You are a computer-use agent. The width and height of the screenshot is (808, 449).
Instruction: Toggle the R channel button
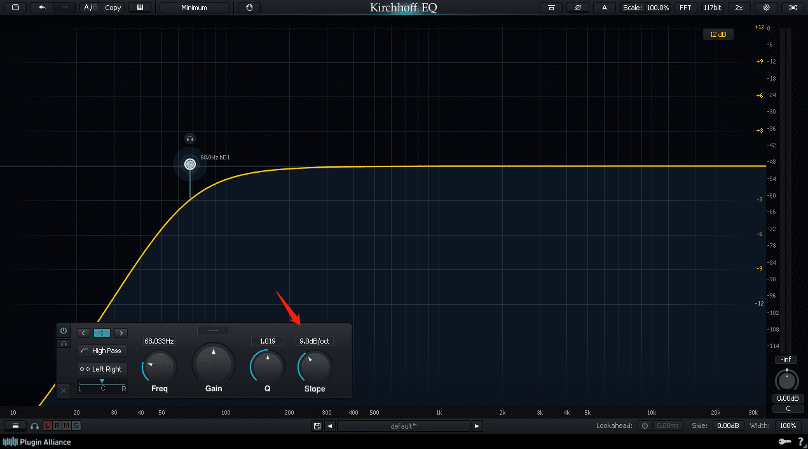(x=57, y=426)
